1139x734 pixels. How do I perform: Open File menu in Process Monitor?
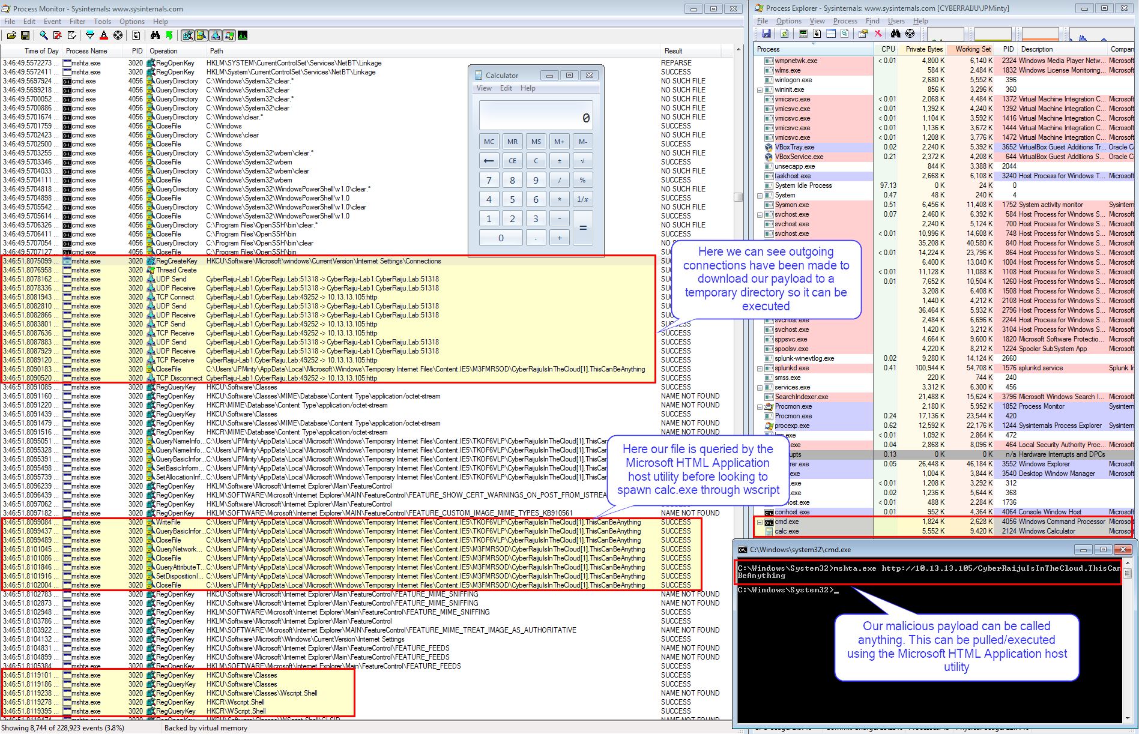(10, 22)
